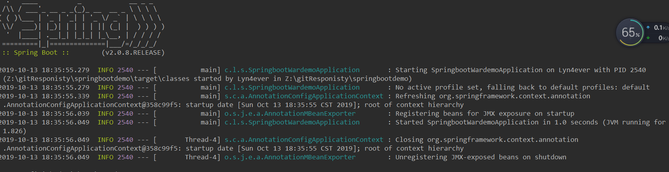Click s.c.a.AnnotationConfigApplicationContext logger on 'Refreshing' line
The width and height of the screenshot is (669, 172).
click(304, 96)
